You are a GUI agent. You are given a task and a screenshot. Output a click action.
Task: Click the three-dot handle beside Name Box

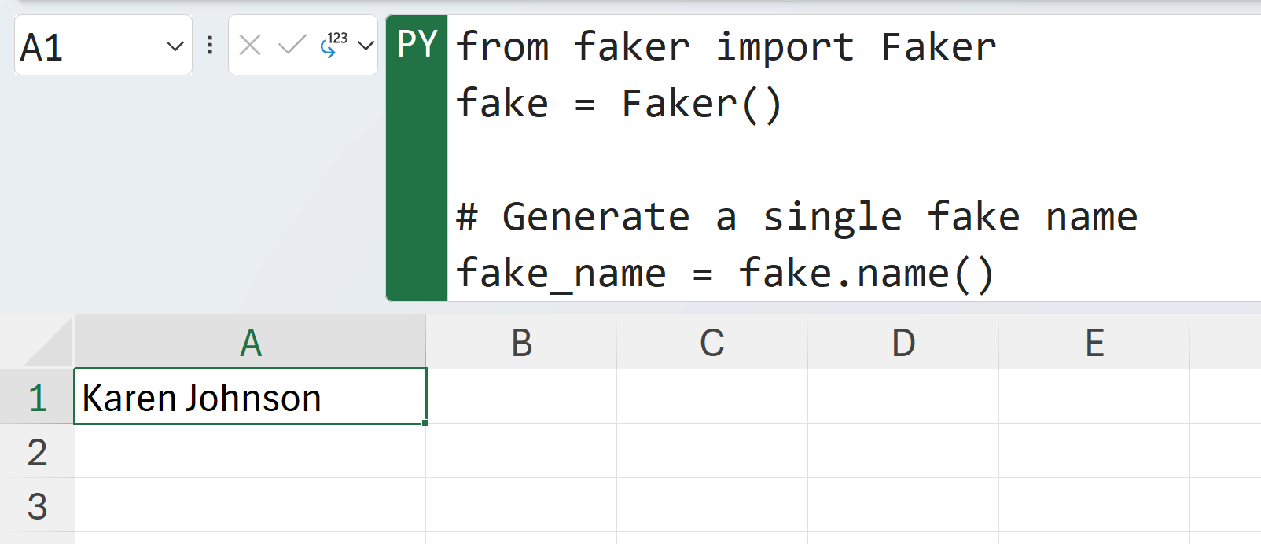pyautogui.click(x=210, y=46)
